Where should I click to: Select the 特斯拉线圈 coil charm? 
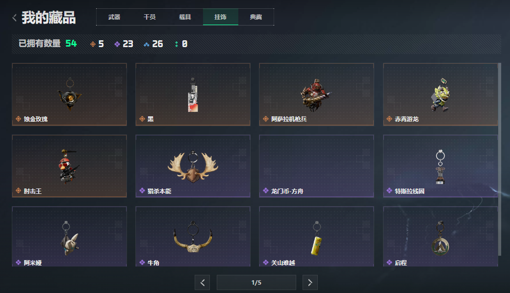coord(440,167)
